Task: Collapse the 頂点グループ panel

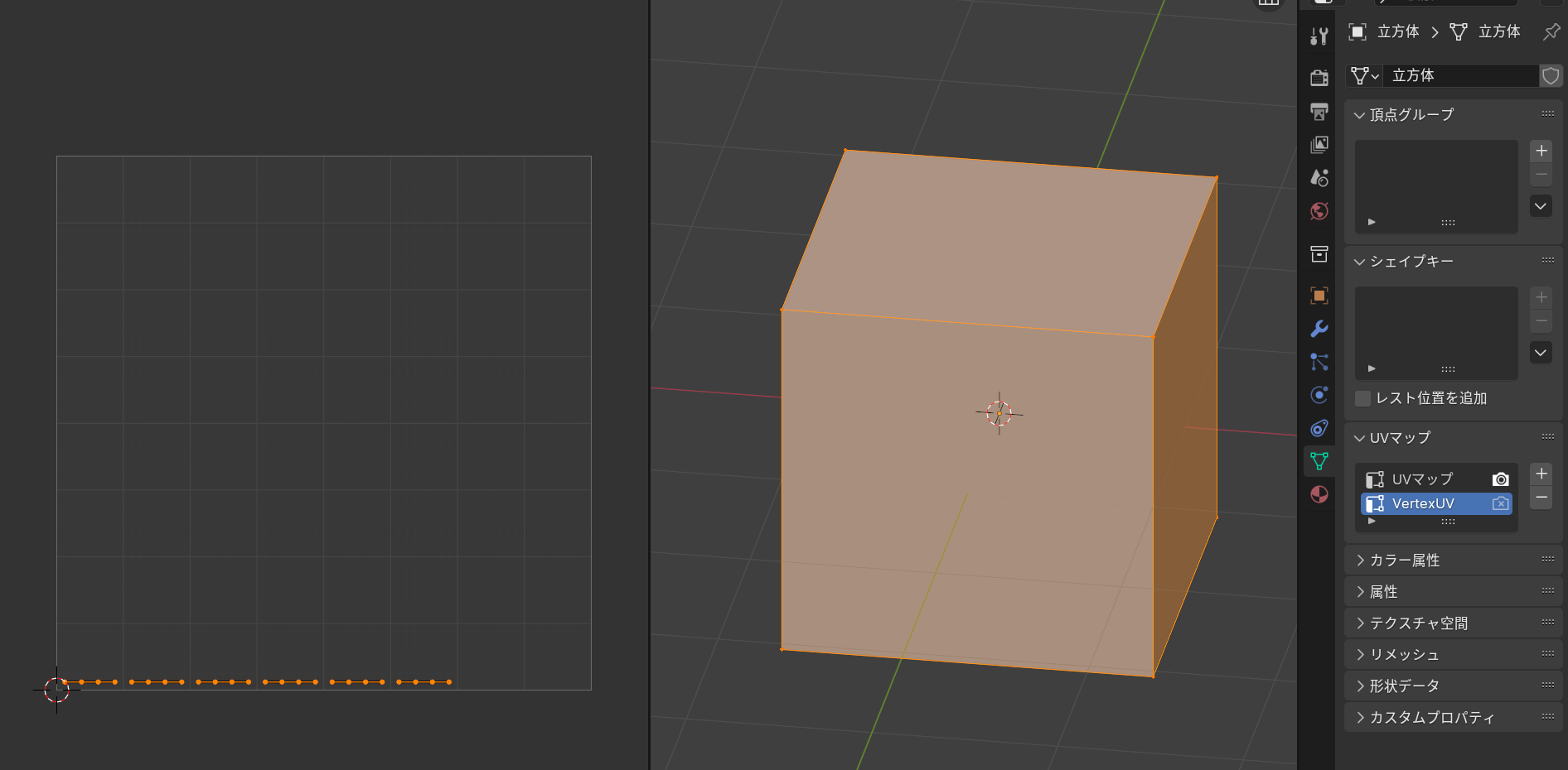Action: pos(1454,114)
